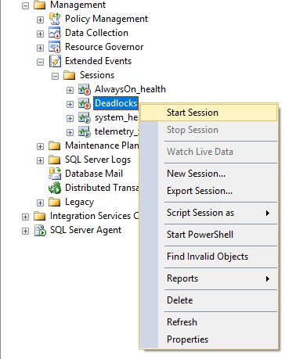Expand the SQL Server Logs node
Image resolution: width=285 pixels, height=359 pixels.
pos(40,160)
